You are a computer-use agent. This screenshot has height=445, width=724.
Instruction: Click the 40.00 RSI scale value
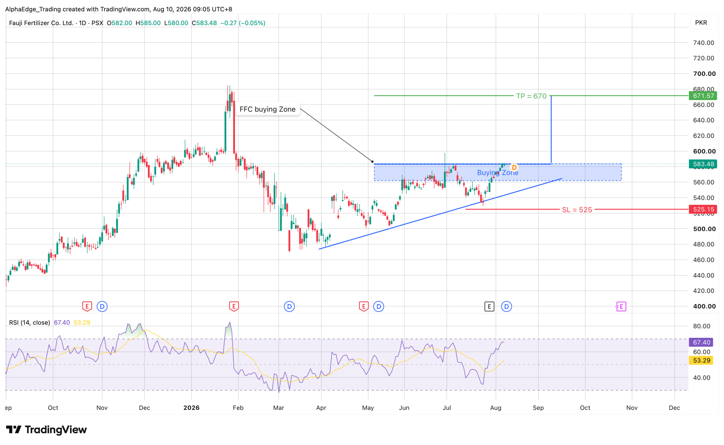click(702, 377)
